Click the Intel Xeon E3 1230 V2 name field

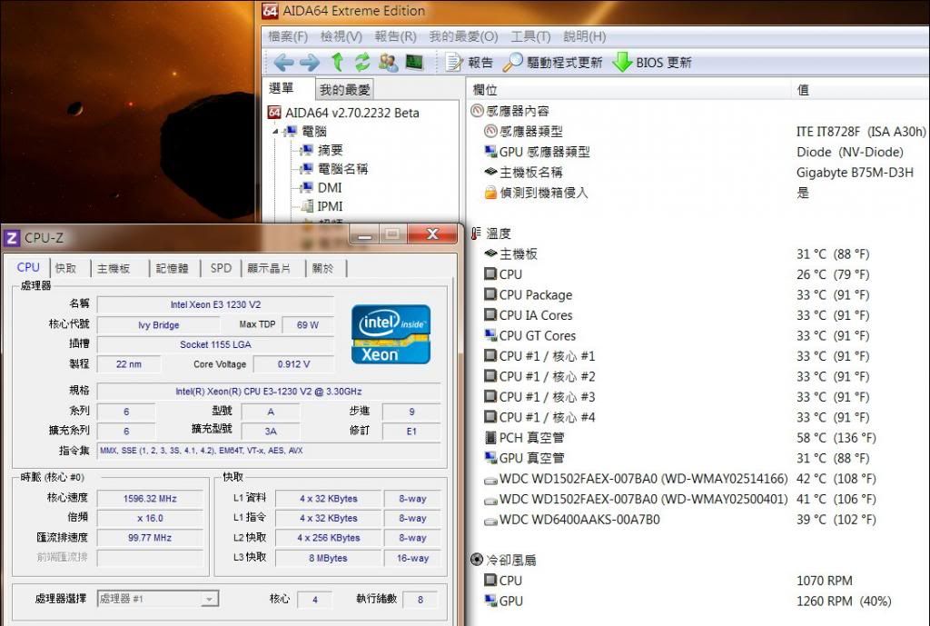pos(215,304)
